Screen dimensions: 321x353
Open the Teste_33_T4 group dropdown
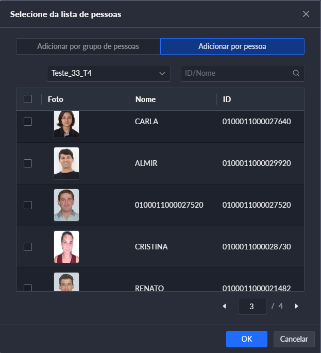(108, 73)
